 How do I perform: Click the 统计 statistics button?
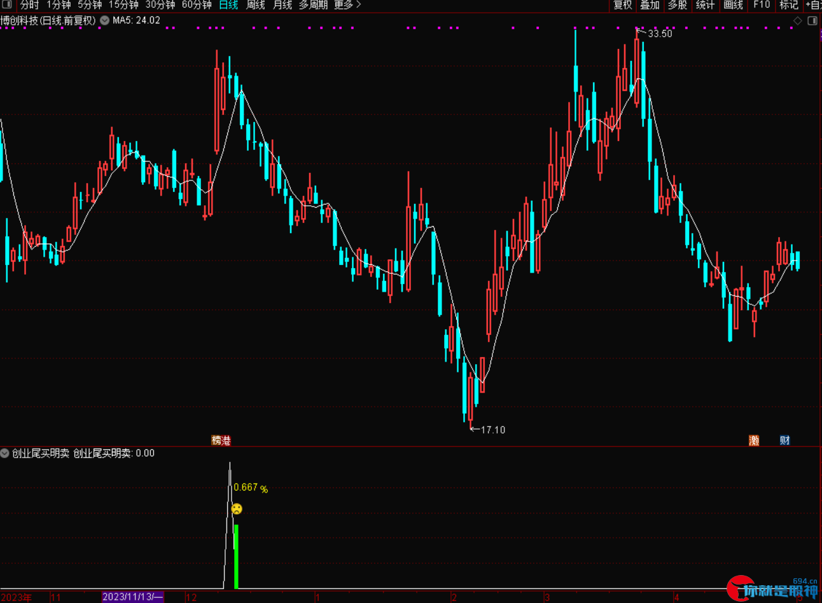(705, 5)
